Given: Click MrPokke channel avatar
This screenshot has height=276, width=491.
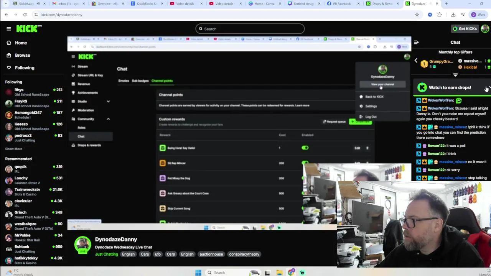Looking at the screenshot, I should coord(9,238).
